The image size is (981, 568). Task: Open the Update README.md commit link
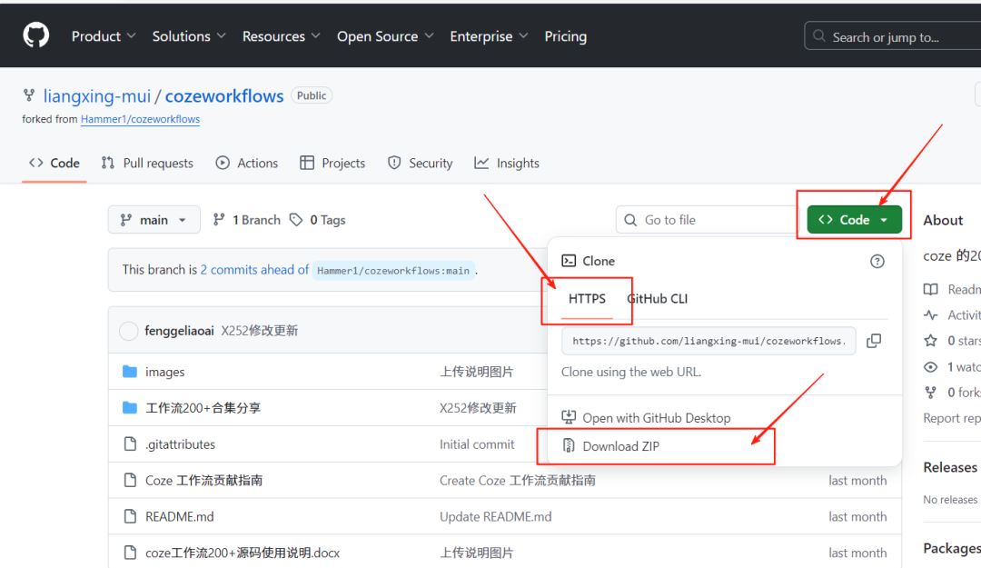coord(496,516)
